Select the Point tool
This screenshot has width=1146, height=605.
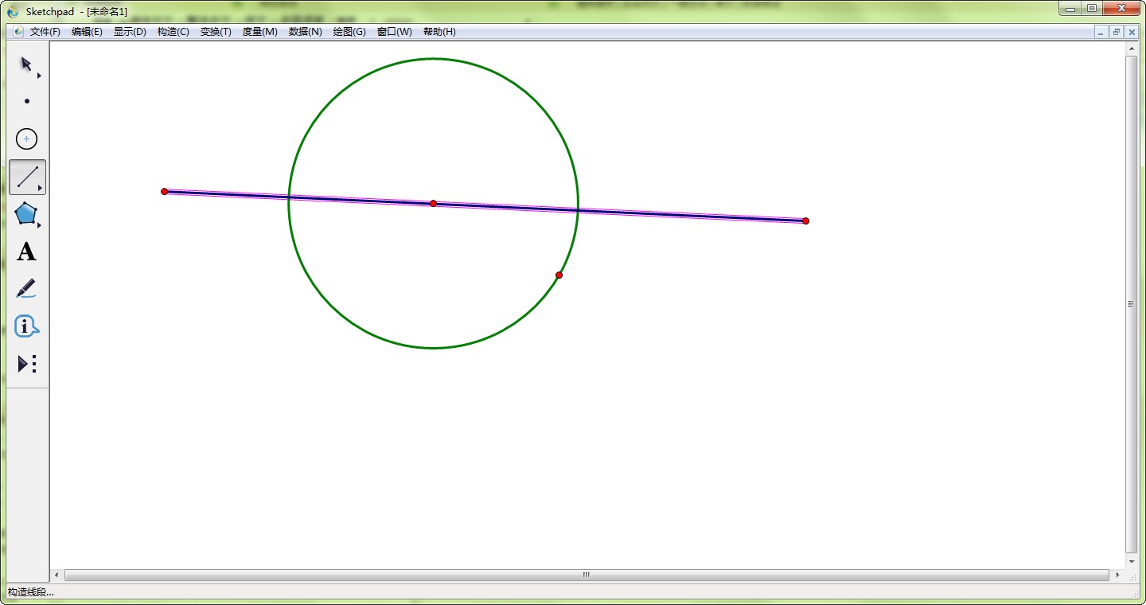[27, 101]
